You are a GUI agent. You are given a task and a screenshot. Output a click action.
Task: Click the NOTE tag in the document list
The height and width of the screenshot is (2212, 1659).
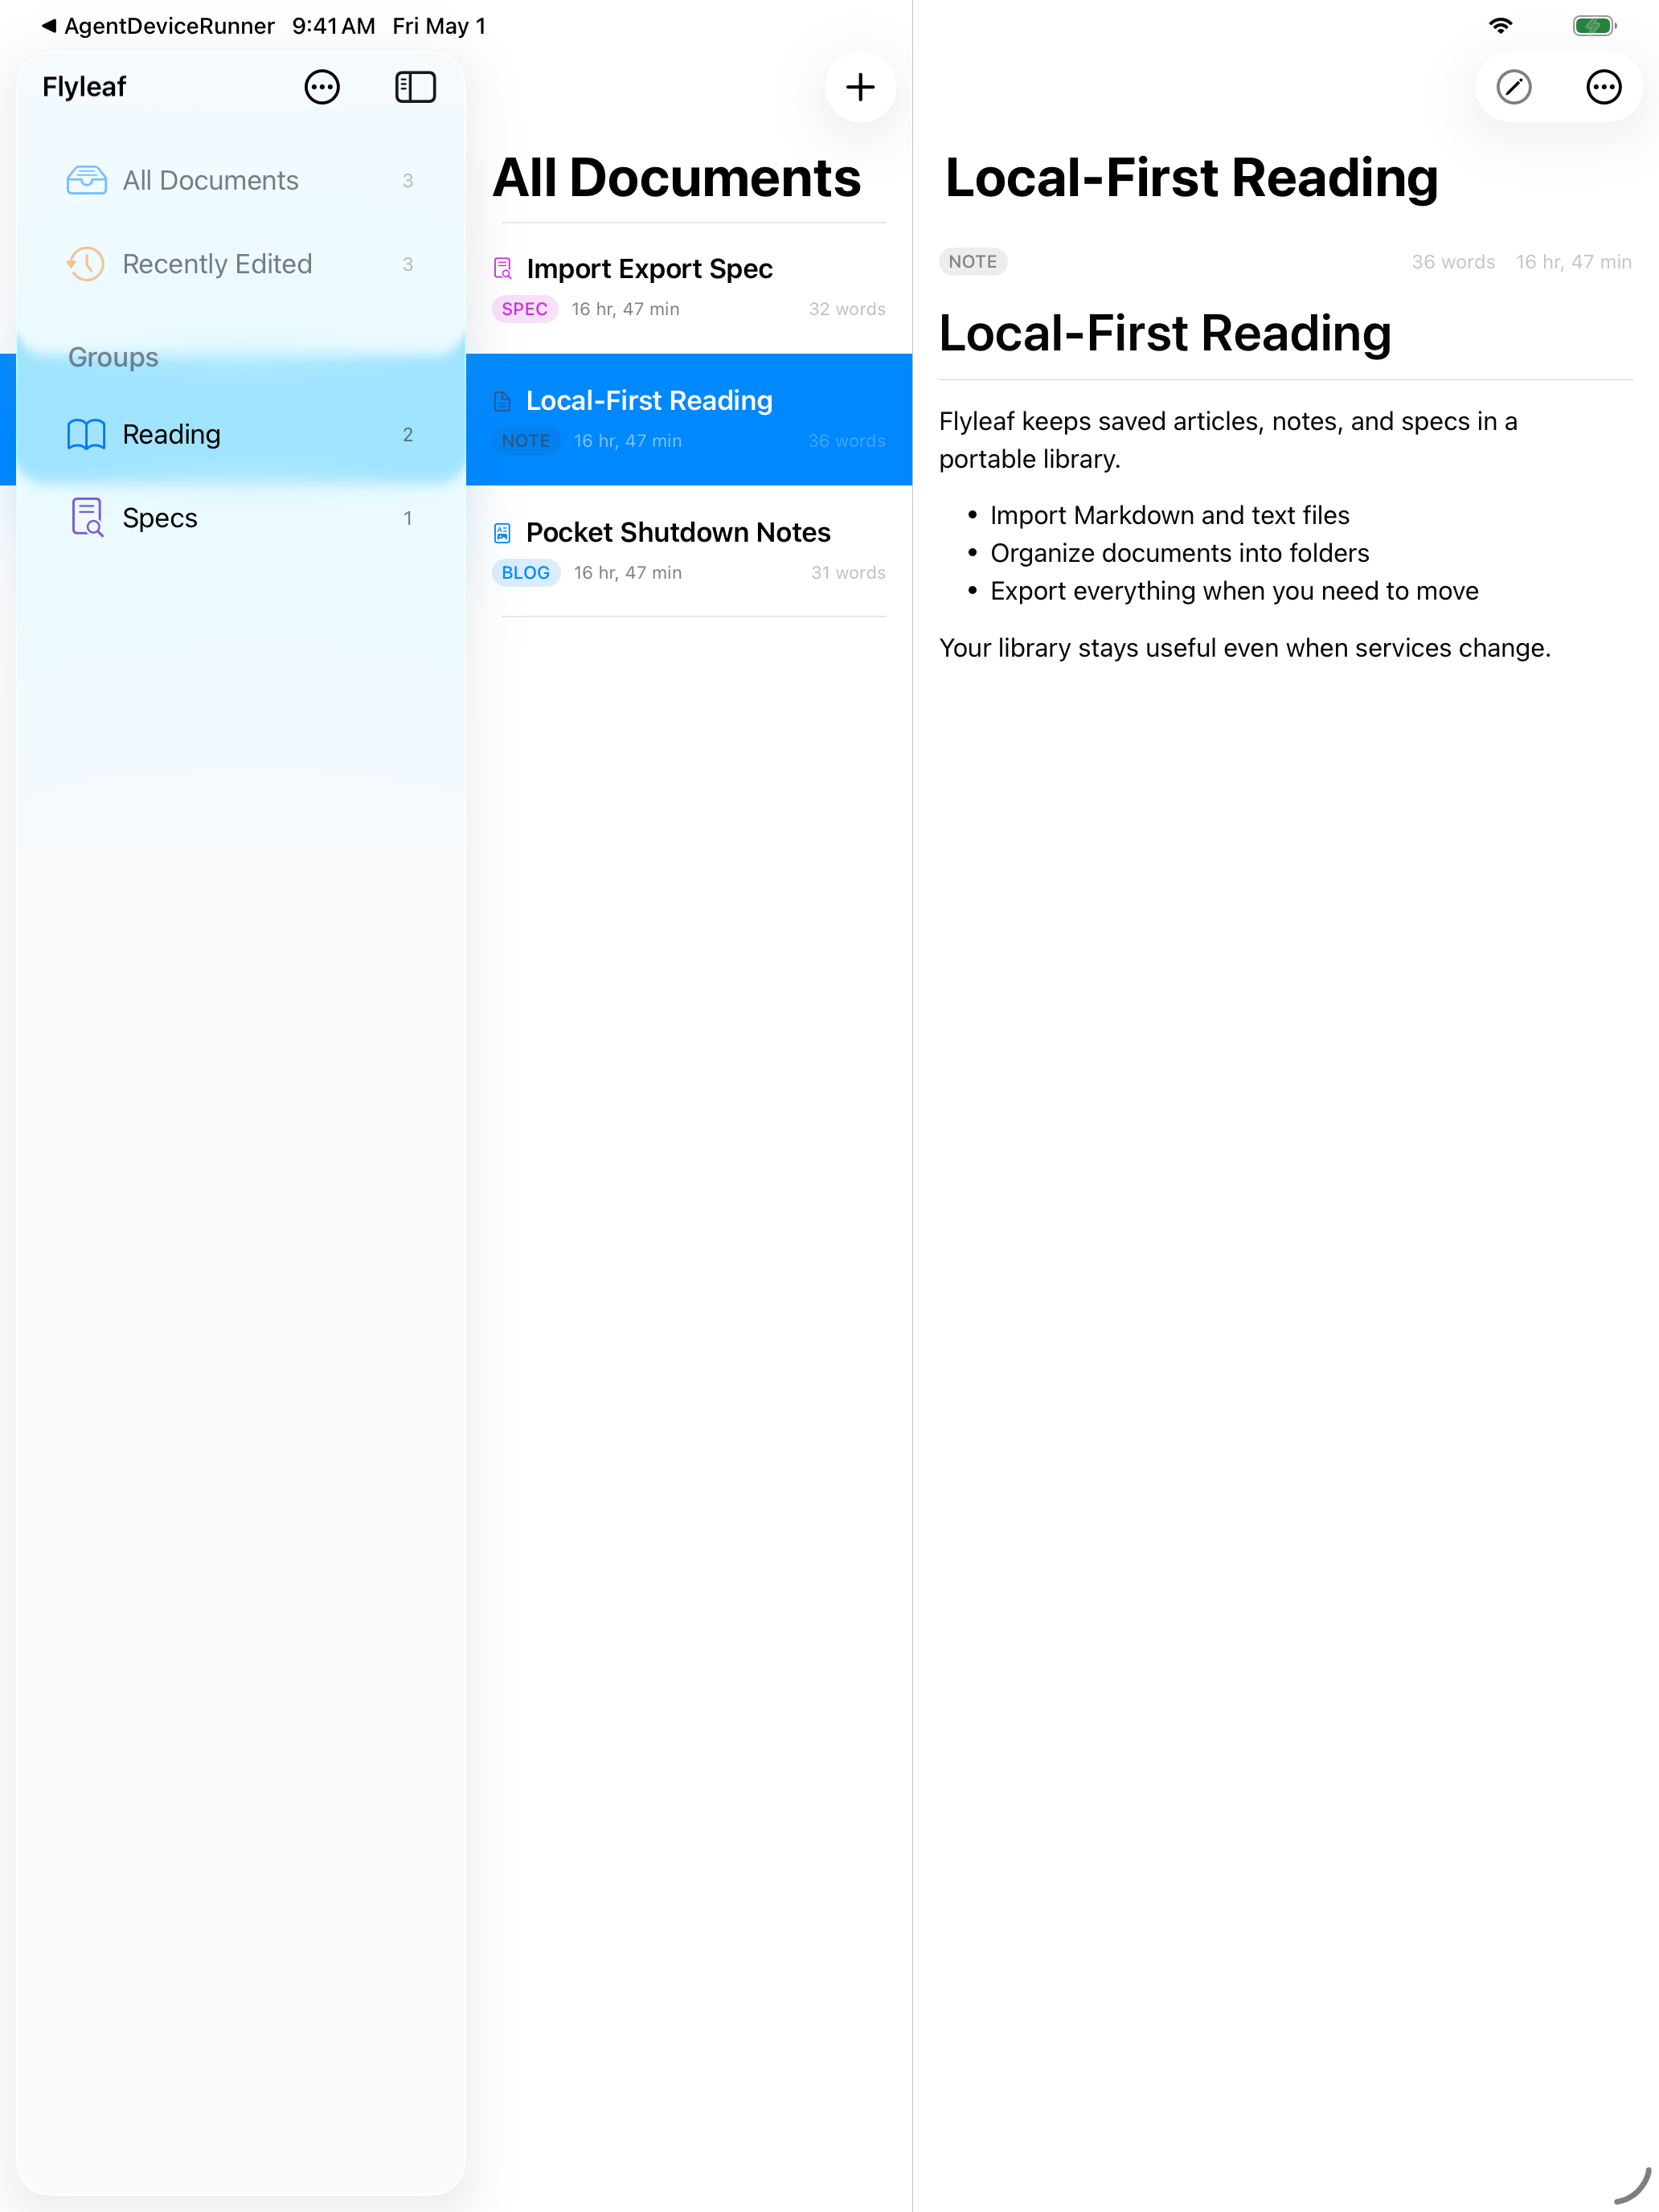click(526, 441)
